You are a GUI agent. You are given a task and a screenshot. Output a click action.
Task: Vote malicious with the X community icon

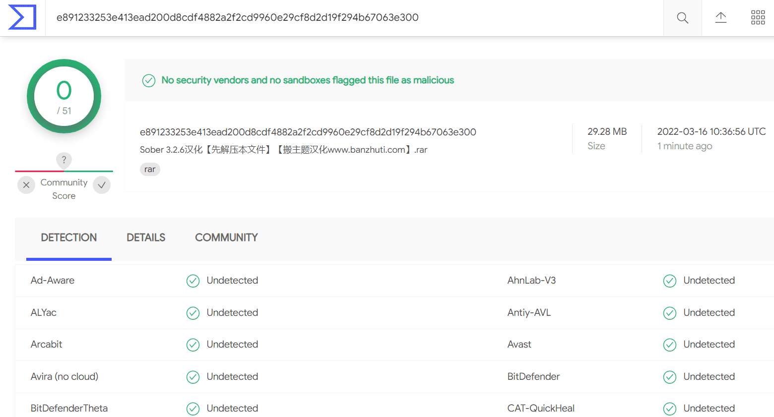(x=26, y=185)
